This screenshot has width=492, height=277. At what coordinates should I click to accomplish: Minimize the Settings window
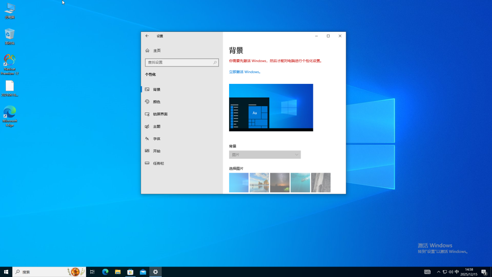pos(316,36)
